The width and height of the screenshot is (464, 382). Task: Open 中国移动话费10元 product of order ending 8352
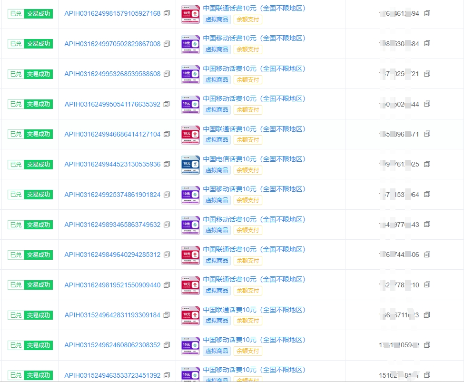click(x=254, y=340)
